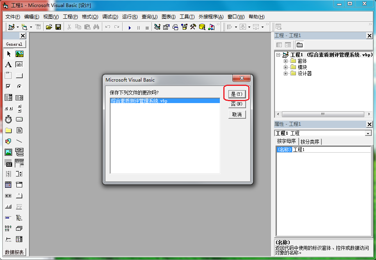This screenshot has width=376, height=260.
Task: Collapse the 工程1 project tree node
Action: [x=278, y=55]
